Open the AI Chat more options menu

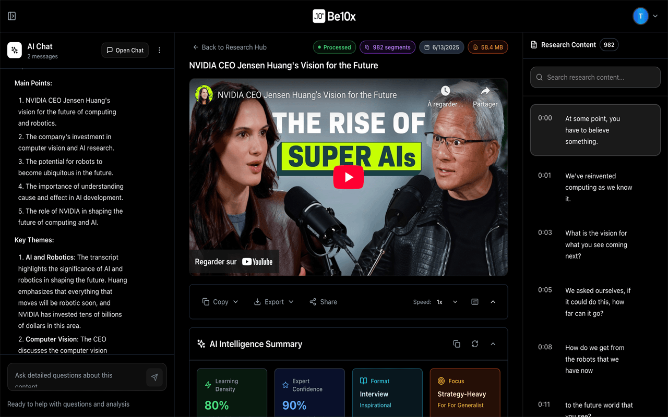tap(160, 50)
